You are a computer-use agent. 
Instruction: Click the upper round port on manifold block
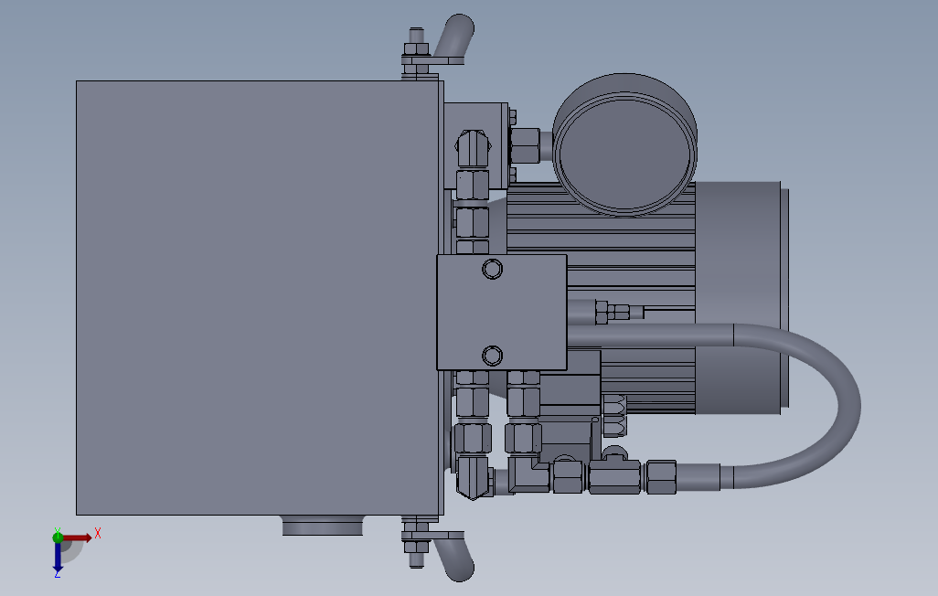(x=493, y=269)
